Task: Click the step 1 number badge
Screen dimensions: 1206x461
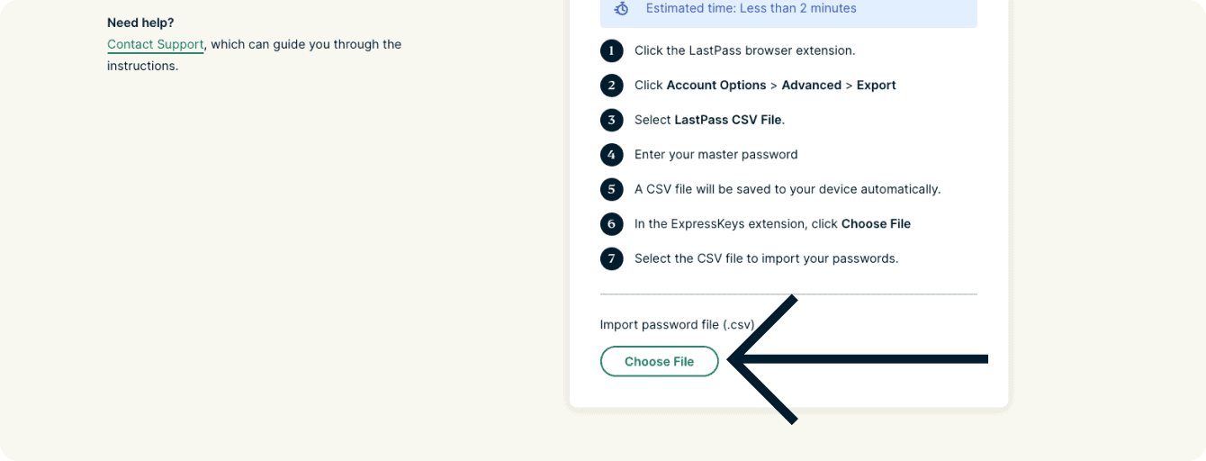Action: pos(612,50)
